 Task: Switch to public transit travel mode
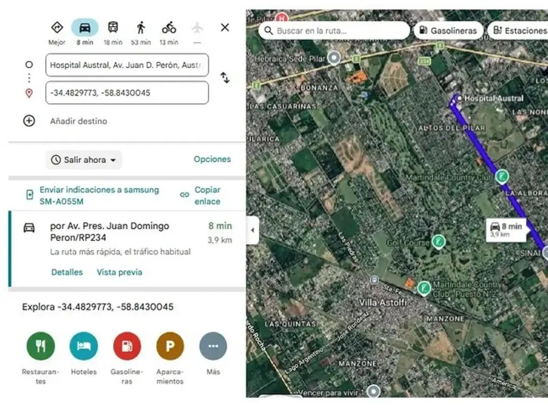[x=113, y=28]
